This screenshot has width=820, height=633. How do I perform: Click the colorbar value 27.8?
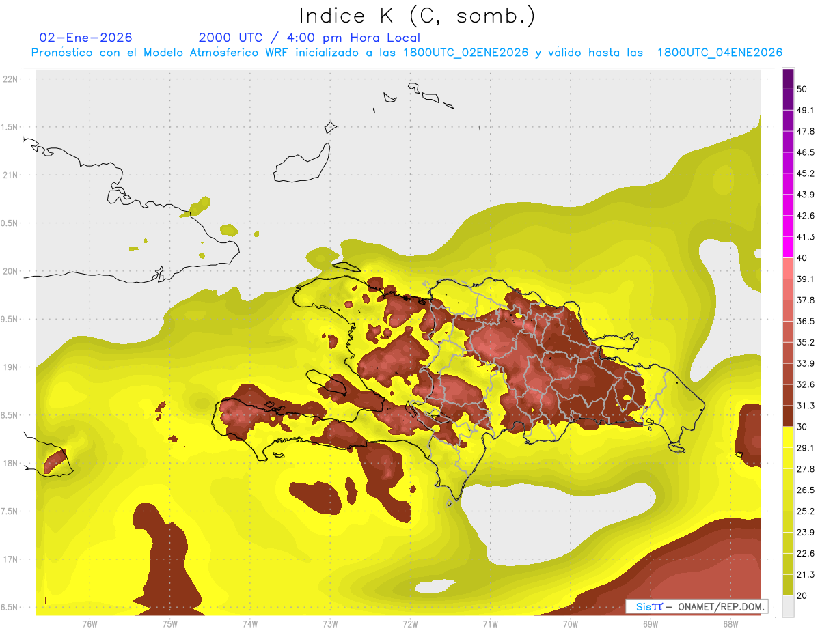(806, 469)
